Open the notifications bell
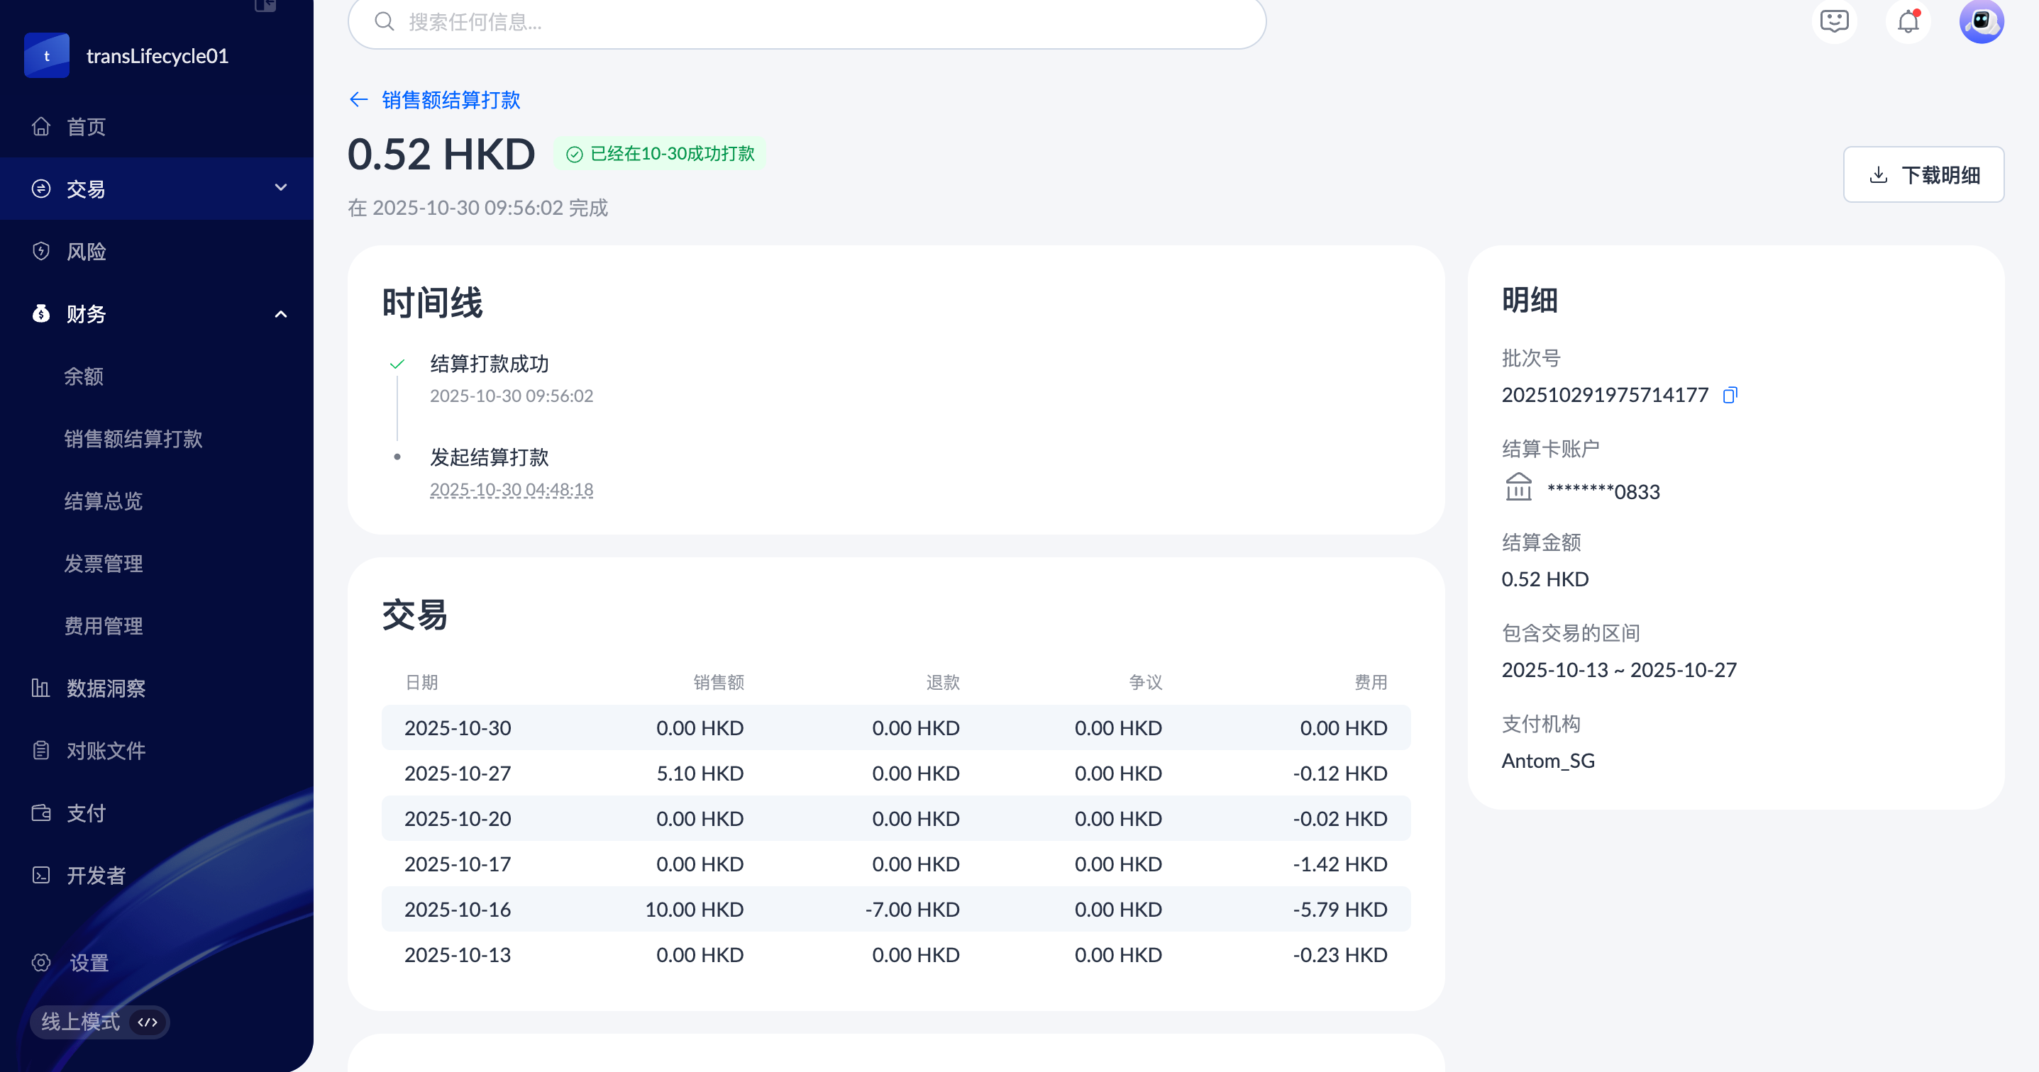2039x1072 pixels. (1908, 21)
